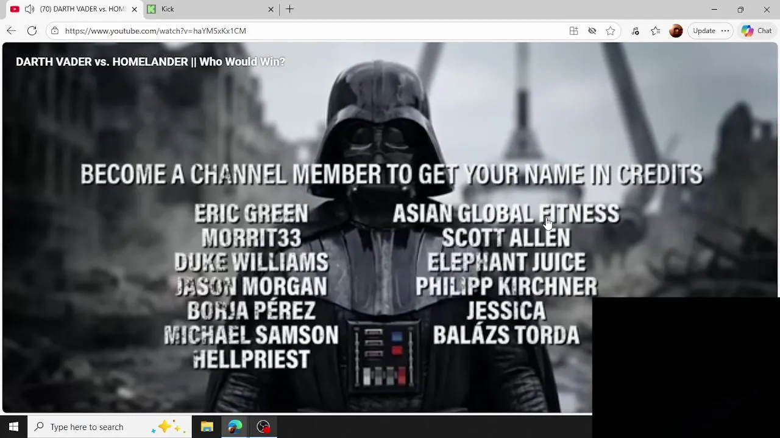Minimize the browser window

[714, 9]
